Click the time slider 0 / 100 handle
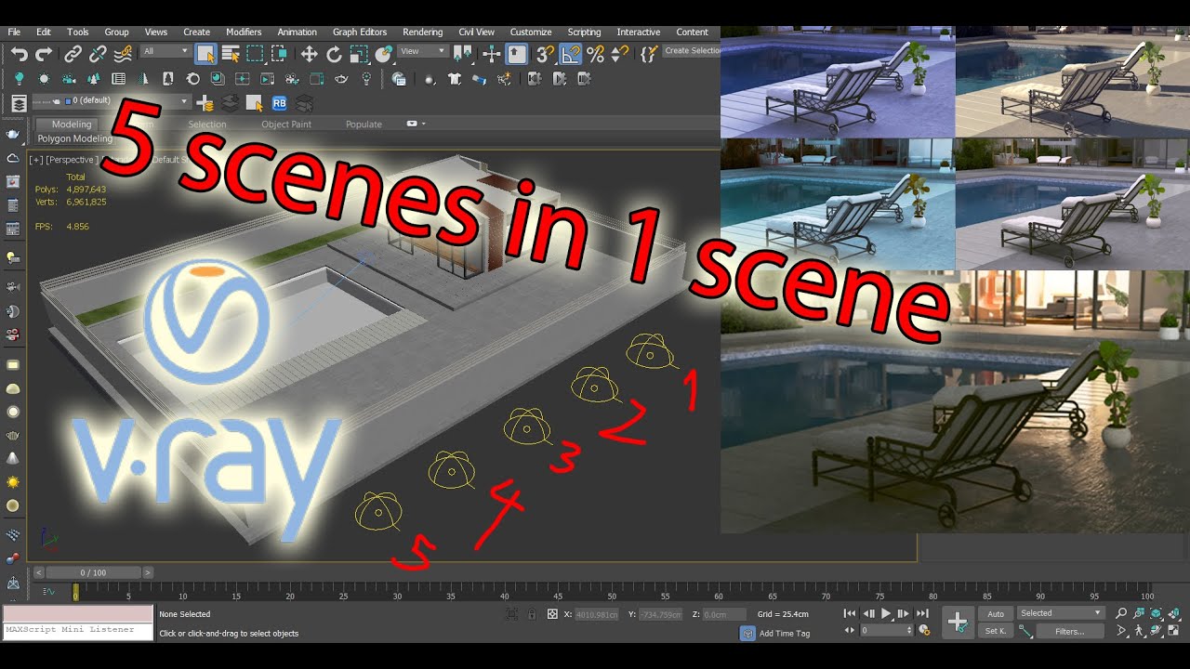 [93, 572]
